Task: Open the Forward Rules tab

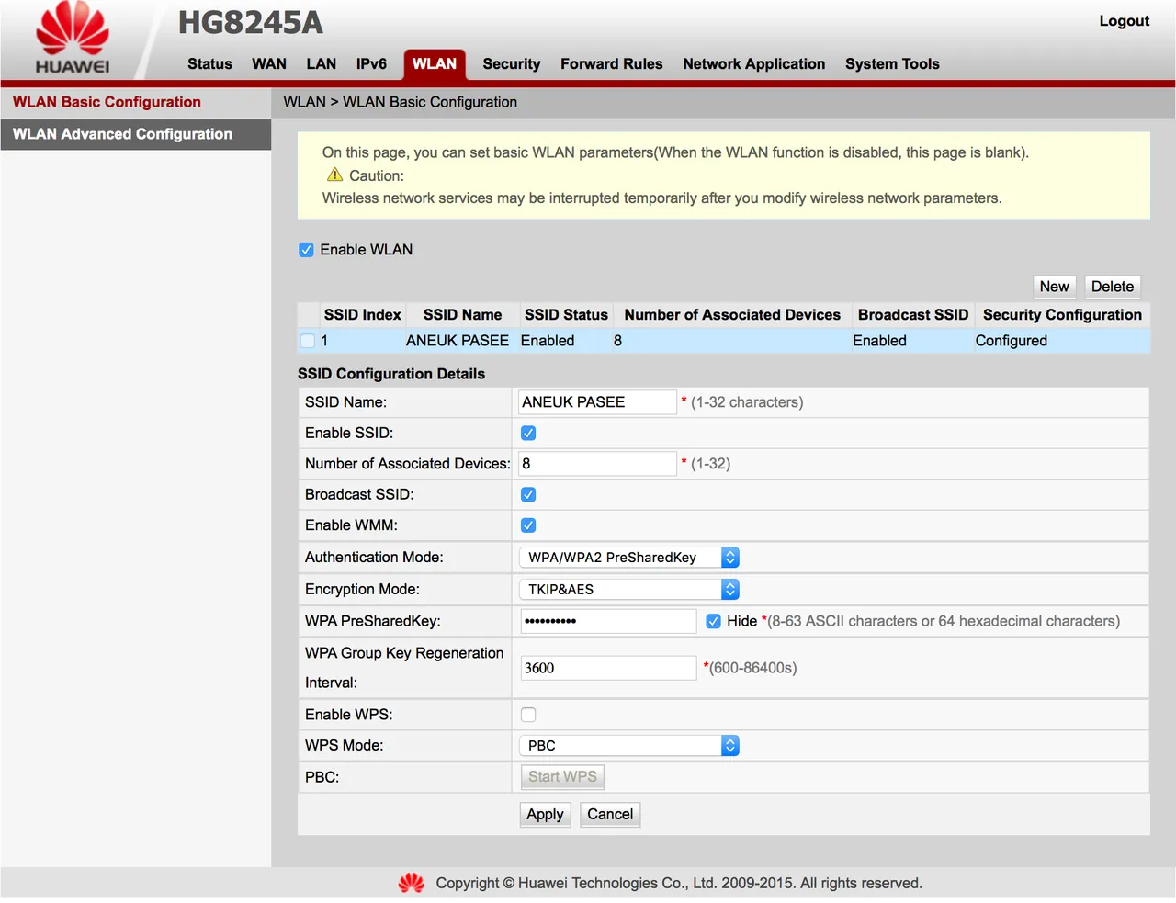Action: pyautogui.click(x=612, y=64)
